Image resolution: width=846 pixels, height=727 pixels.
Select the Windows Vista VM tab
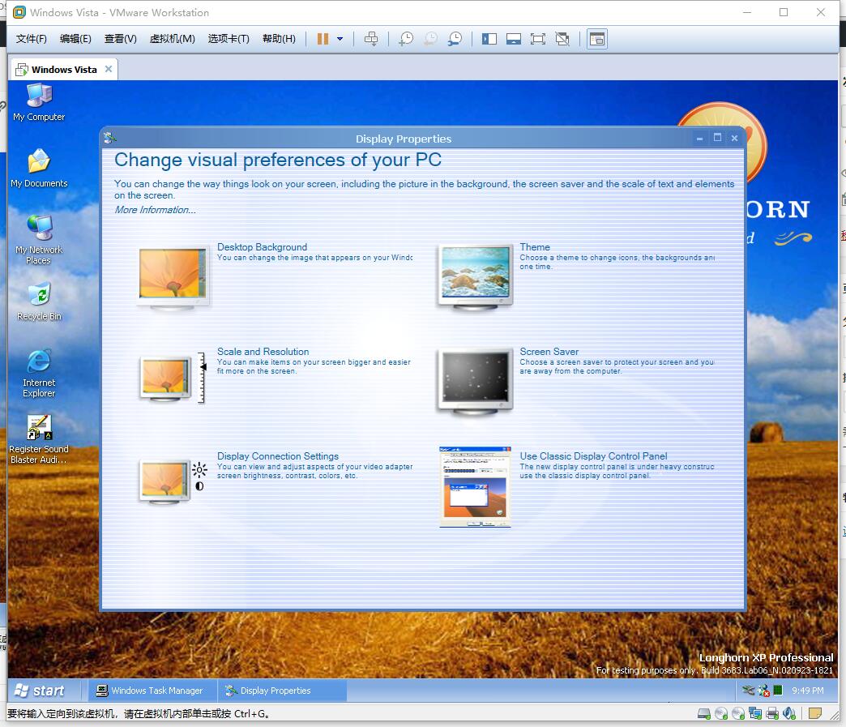(64, 70)
